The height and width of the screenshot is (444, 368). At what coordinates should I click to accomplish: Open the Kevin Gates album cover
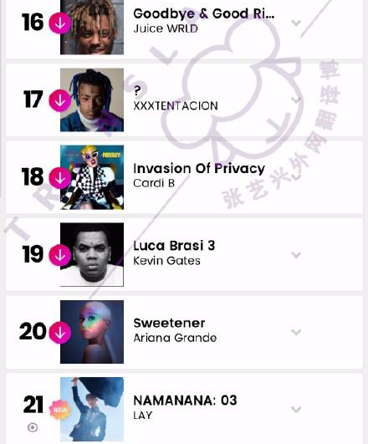[92, 254]
